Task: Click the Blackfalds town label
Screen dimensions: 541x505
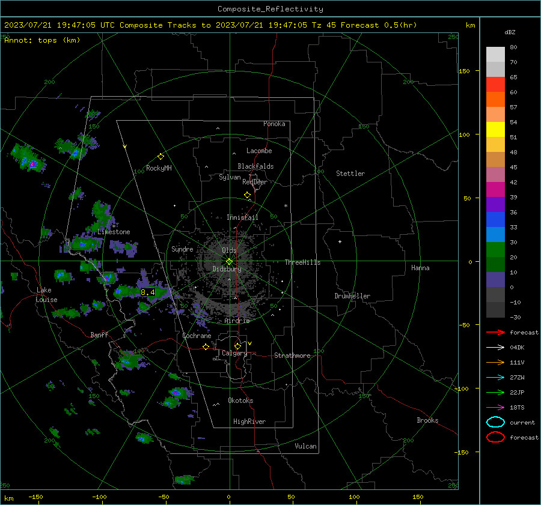Action: pyautogui.click(x=255, y=166)
